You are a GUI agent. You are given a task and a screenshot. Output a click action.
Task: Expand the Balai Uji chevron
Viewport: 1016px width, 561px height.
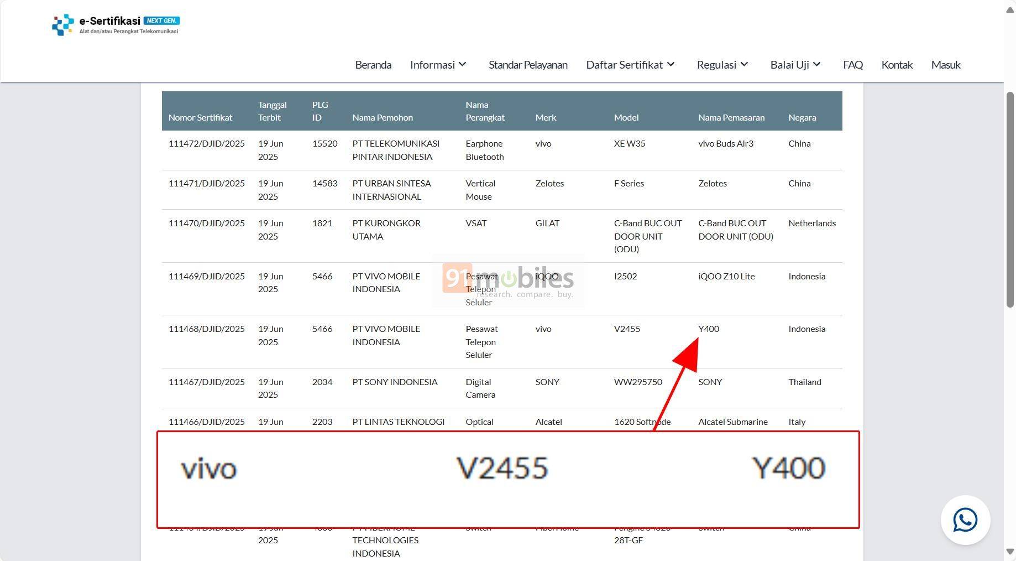point(816,64)
